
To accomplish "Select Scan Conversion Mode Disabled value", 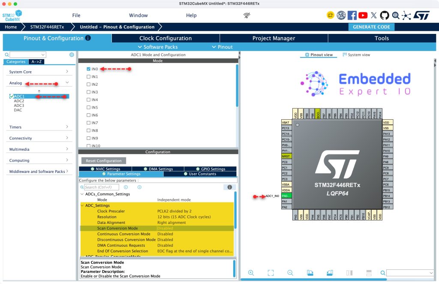I will (165, 228).
